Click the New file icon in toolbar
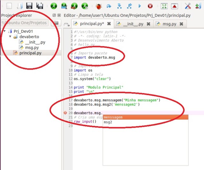The width and height of the screenshot is (204, 170). [9, 6]
